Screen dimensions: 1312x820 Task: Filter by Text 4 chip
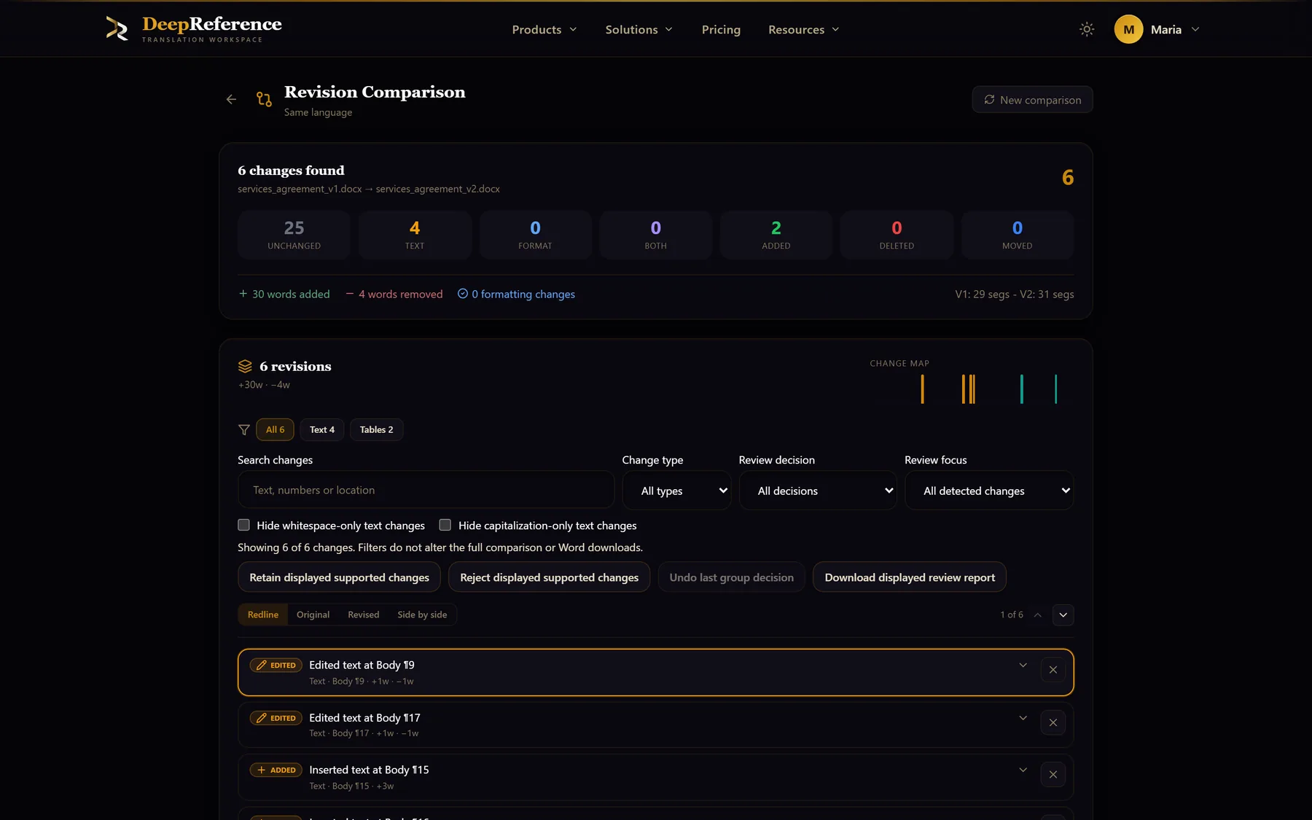tap(322, 429)
